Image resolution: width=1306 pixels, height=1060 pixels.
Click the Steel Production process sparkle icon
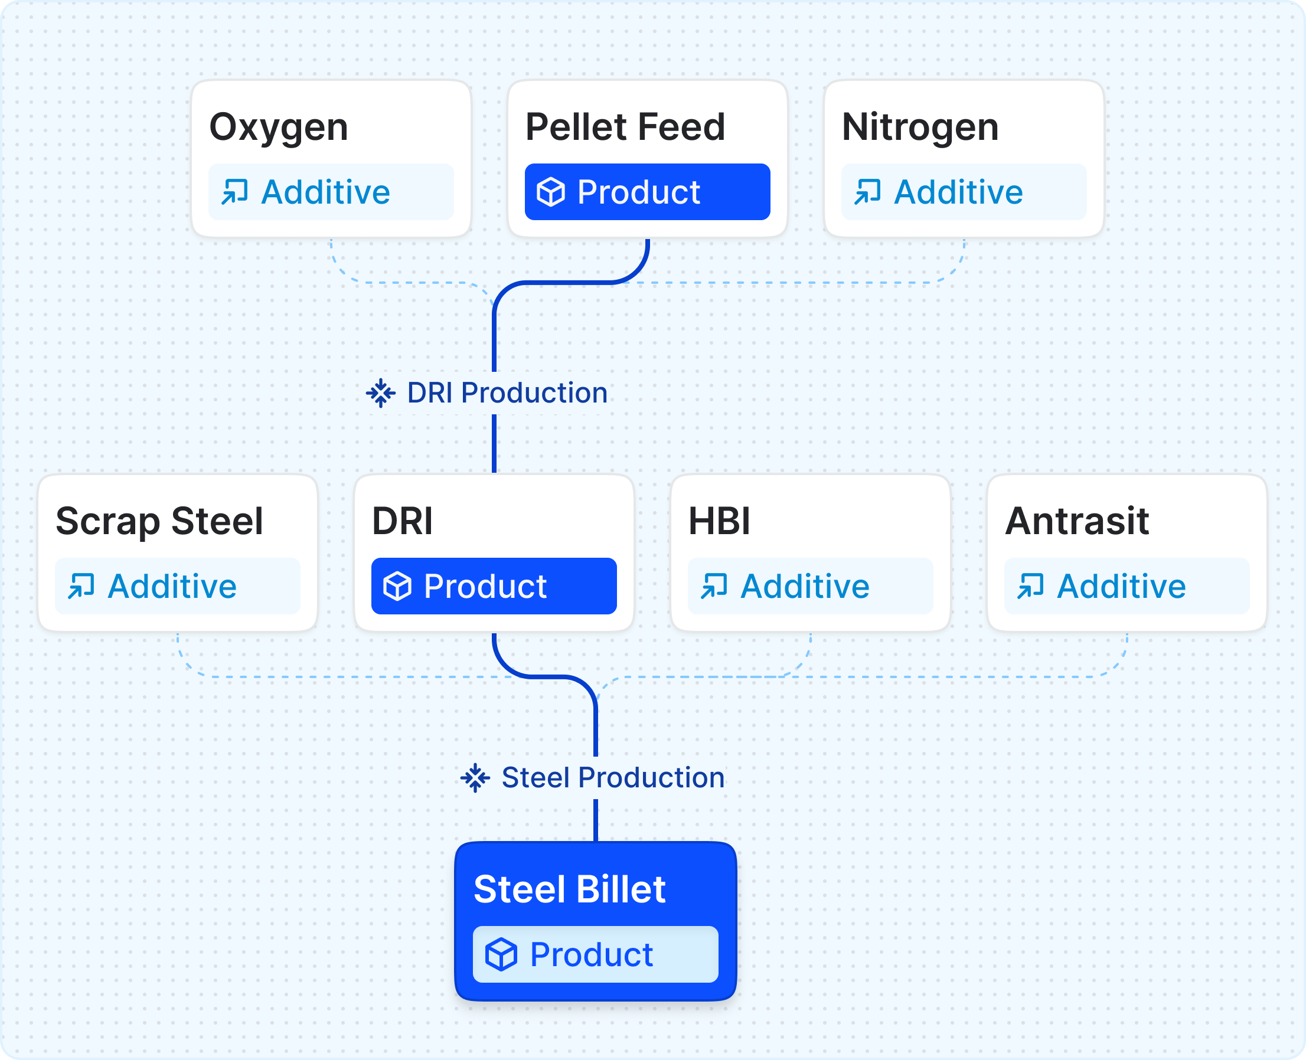pos(475,778)
